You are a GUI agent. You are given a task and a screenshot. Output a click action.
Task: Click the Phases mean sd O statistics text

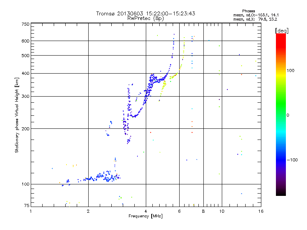[x=256, y=15]
